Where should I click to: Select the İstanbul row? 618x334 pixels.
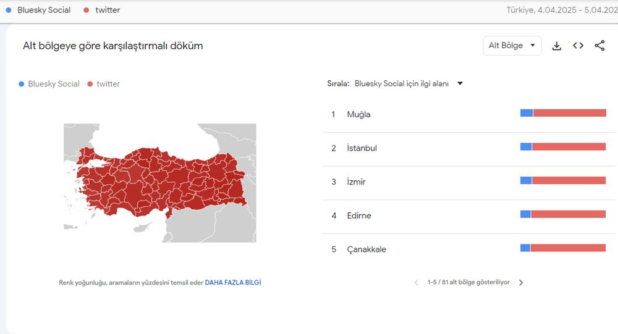point(468,148)
